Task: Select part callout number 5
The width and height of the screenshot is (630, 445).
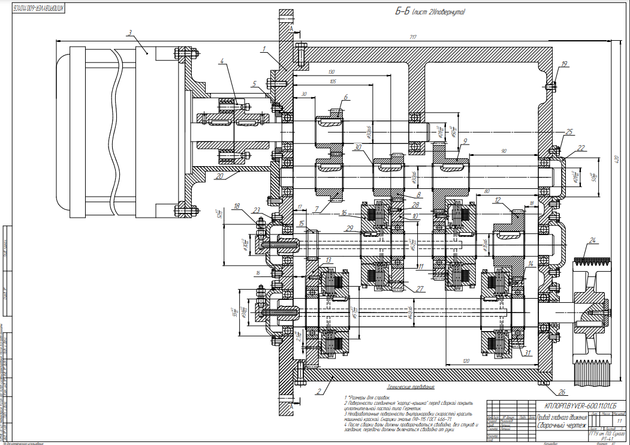Action: click(254, 84)
